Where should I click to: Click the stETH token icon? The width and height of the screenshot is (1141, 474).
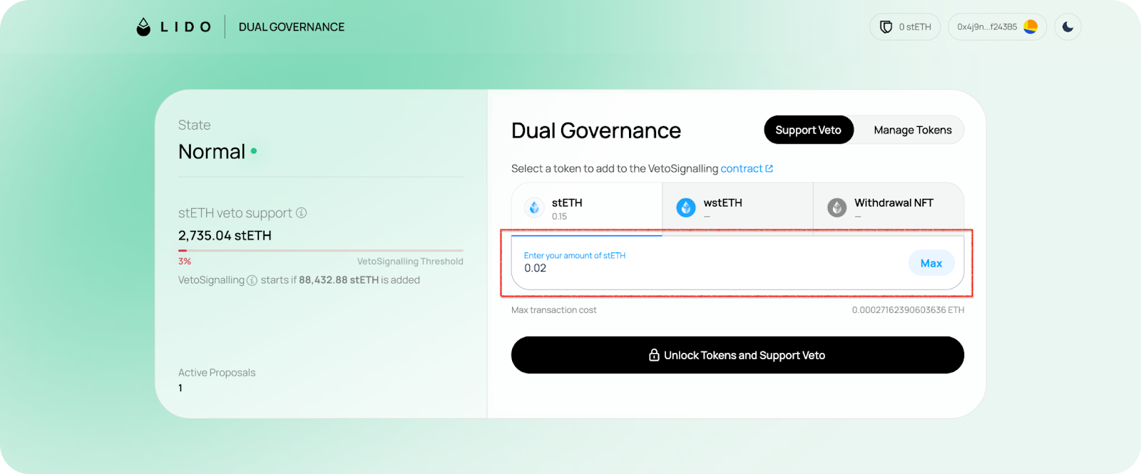534,208
